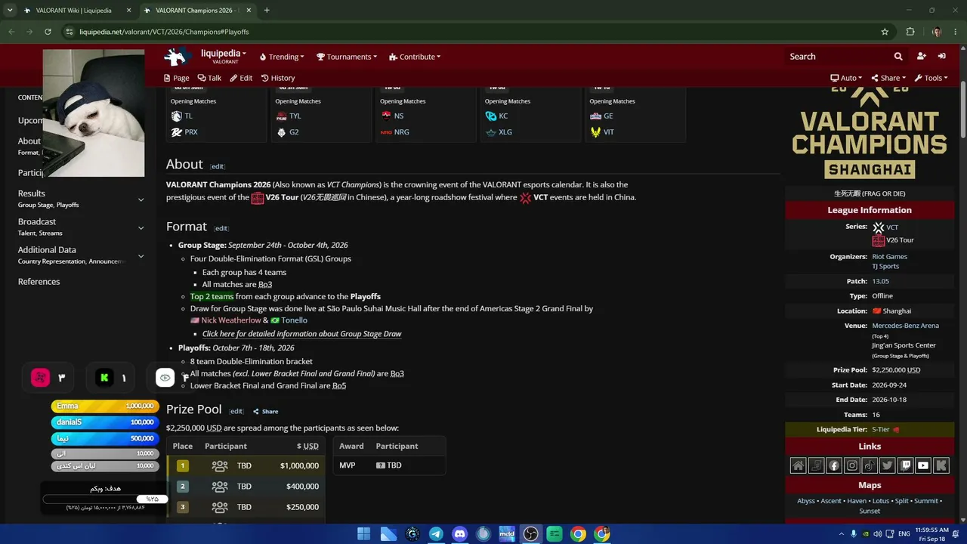The height and width of the screenshot is (544, 967).
Task: View site information icon in address bar
Action: coord(70,32)
